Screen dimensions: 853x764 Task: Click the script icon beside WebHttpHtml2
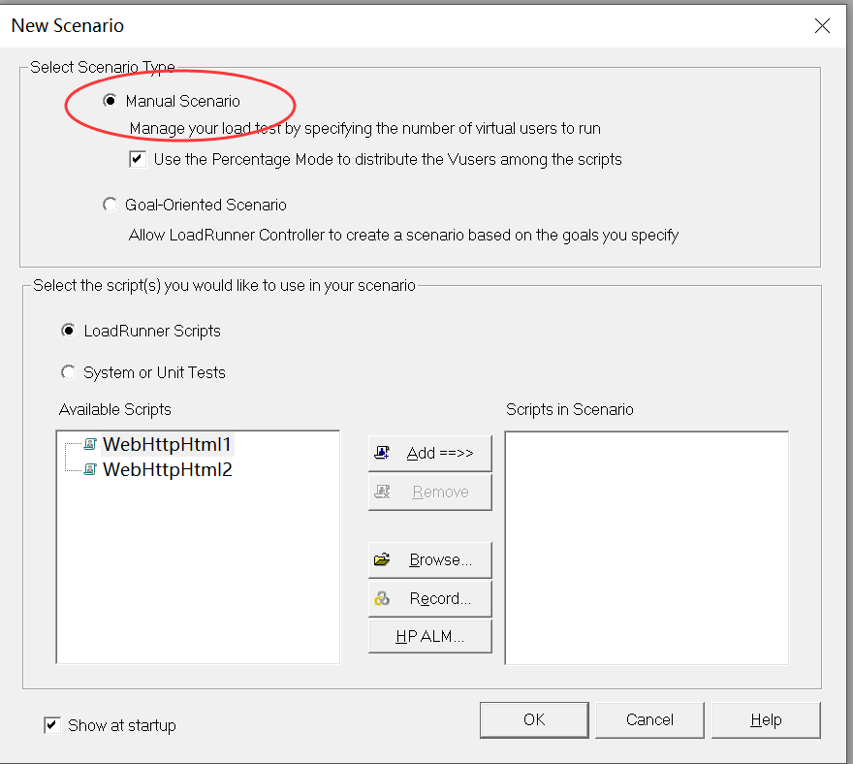click(x=90, y=469)
